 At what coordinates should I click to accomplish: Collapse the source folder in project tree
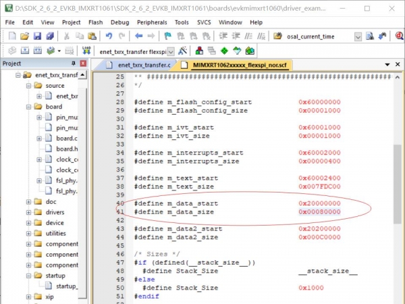pyautogui.click(x=28, y=86)
